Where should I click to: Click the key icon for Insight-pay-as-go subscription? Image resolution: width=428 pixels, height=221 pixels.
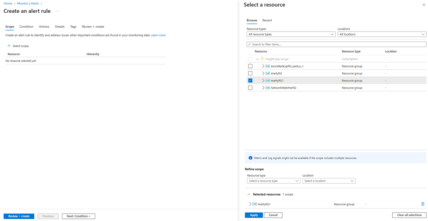[x=263, y=59]
